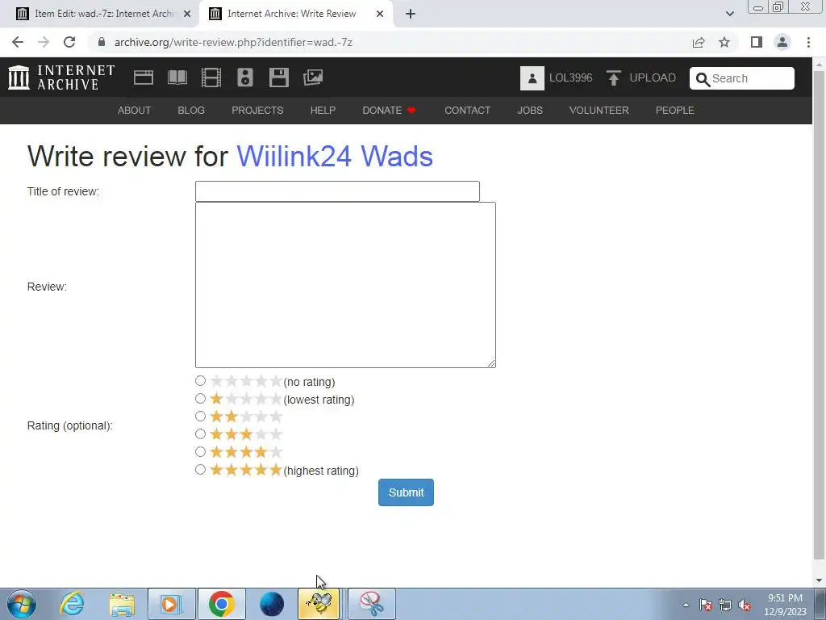Image resolution: width=826 pixels, height=620 pixels.
Task: Click the page vertical scrollbar
Action: (820, 316)
